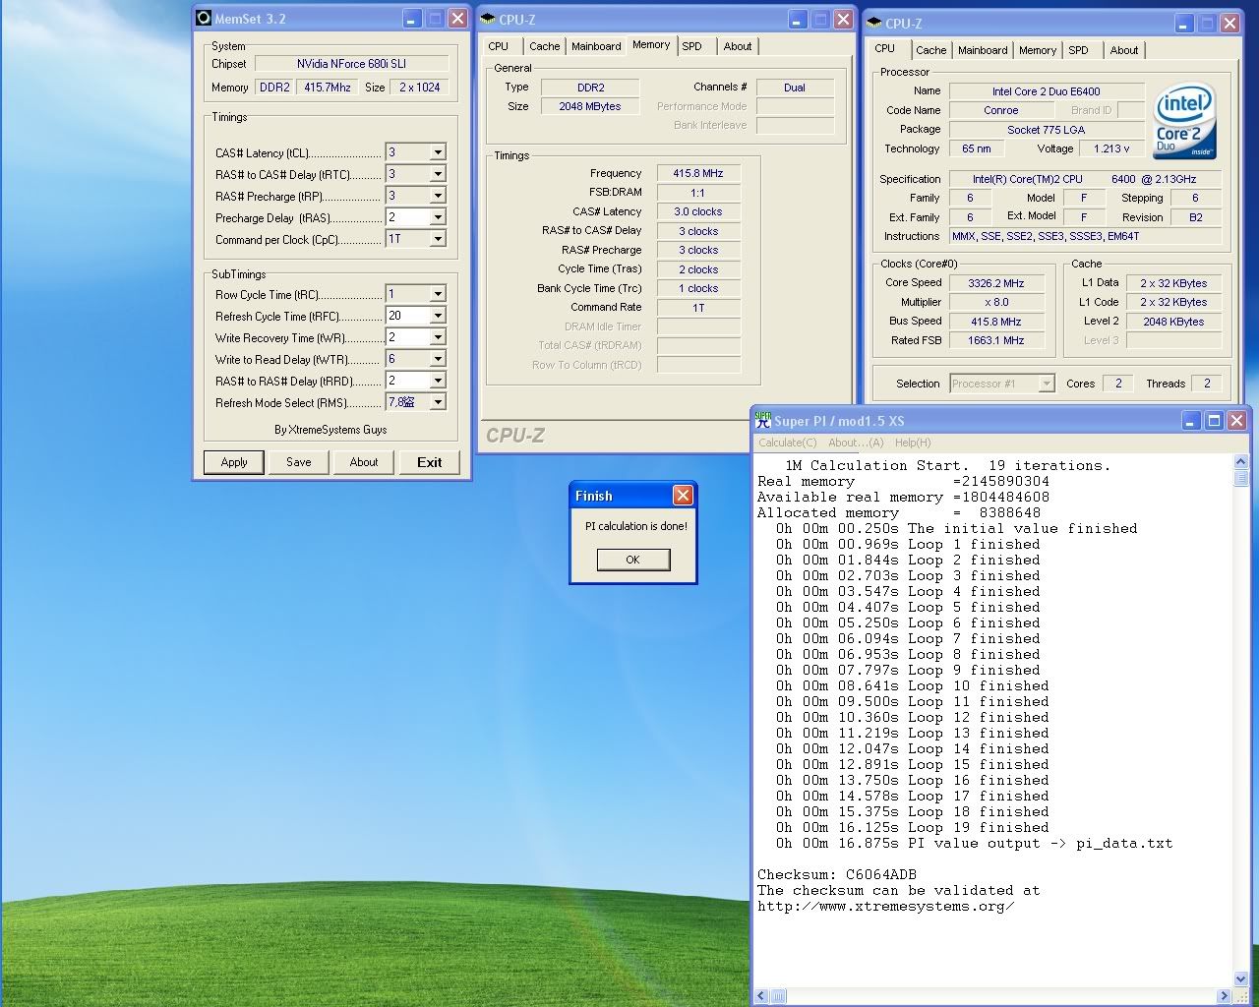This screenshot has width=1259, height=1007.
Task: Expand RAS# to CAS# Delay (tRTC) dropdown
Action: [x=438, y=174]
